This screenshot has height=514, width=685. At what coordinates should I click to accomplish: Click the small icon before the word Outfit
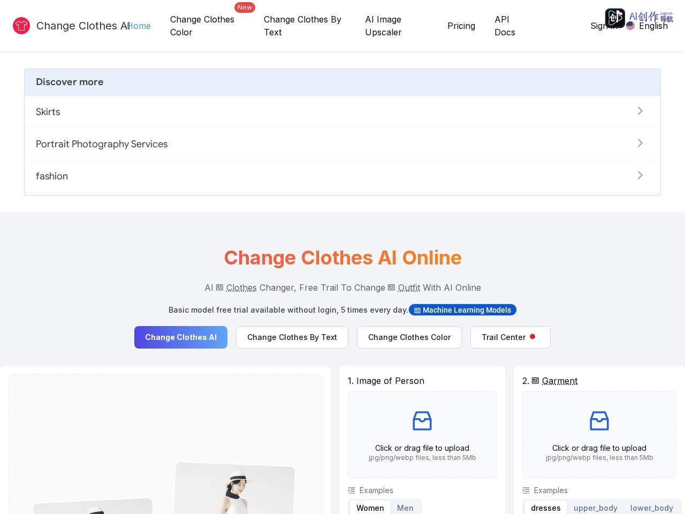(x=391, y=288)
